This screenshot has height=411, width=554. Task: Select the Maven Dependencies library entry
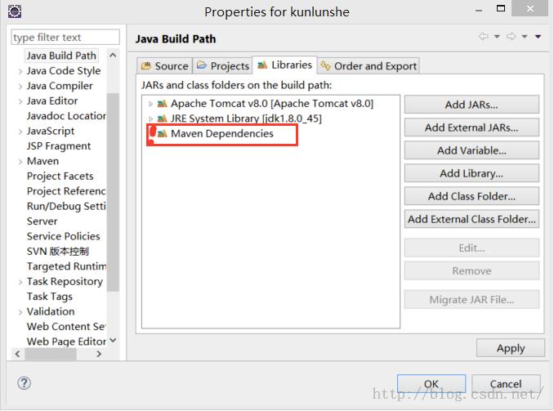click(222, 133)
